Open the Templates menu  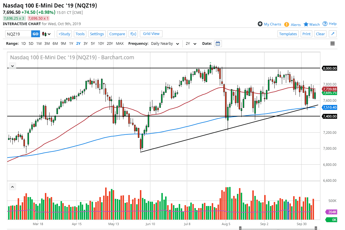click(x=288, y=34)
